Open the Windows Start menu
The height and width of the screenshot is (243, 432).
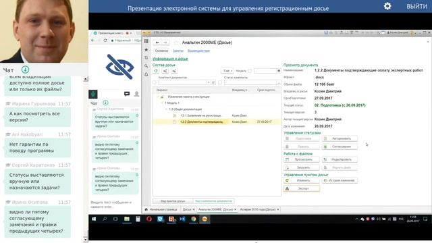[94, 219]
